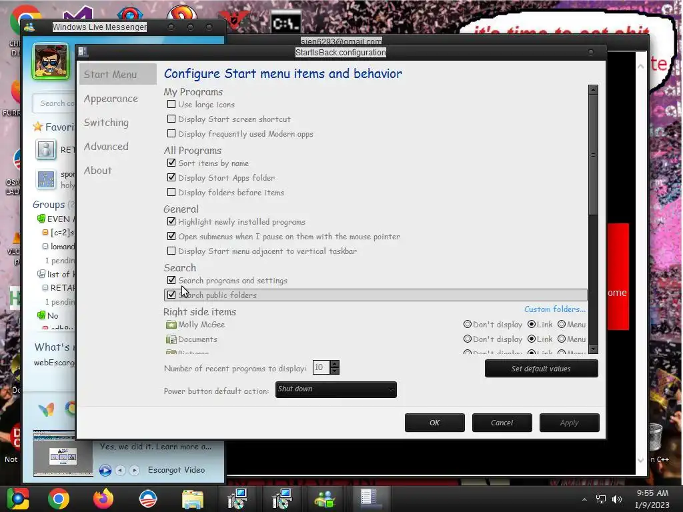The height and width of the screenshot is (512, 683).
Task: Decrease number of recent programs
Action: (x=334, y=371)
